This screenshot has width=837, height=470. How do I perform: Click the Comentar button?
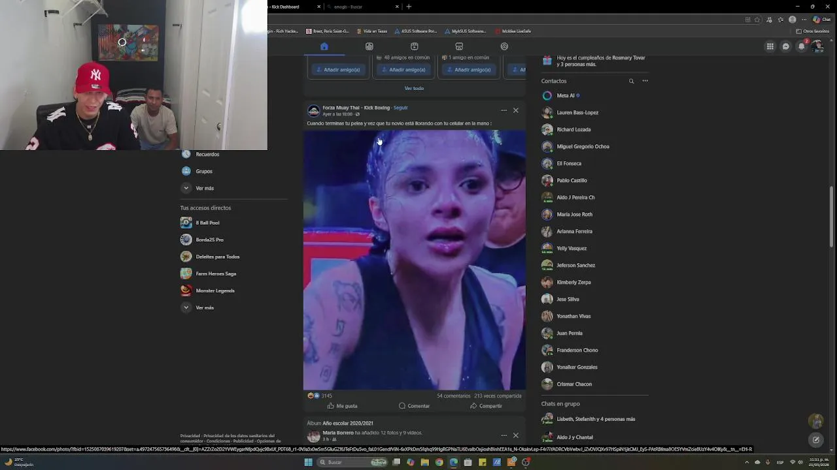[414, 406]
